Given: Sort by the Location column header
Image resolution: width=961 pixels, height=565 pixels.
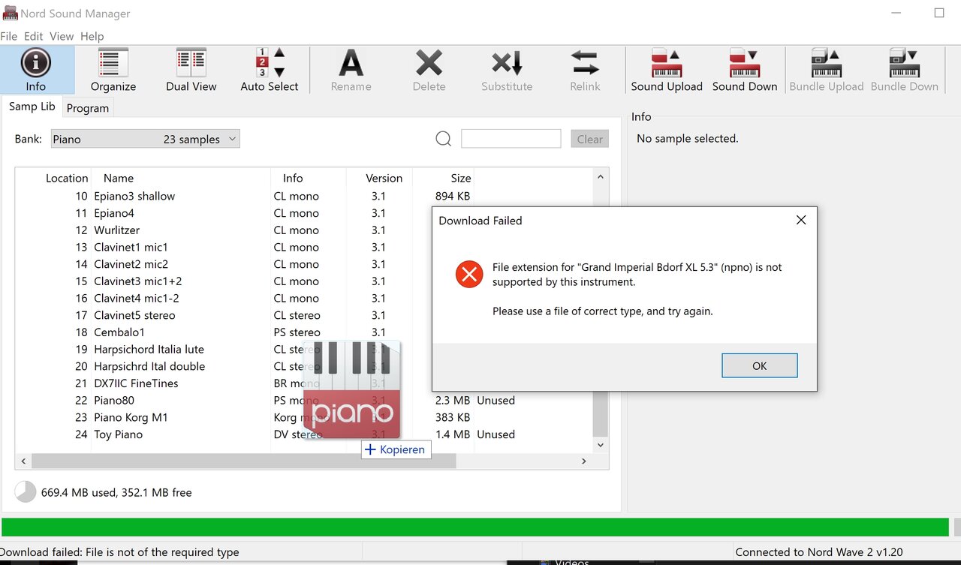Looking at the screenshot, I should [x=67, y=178].
